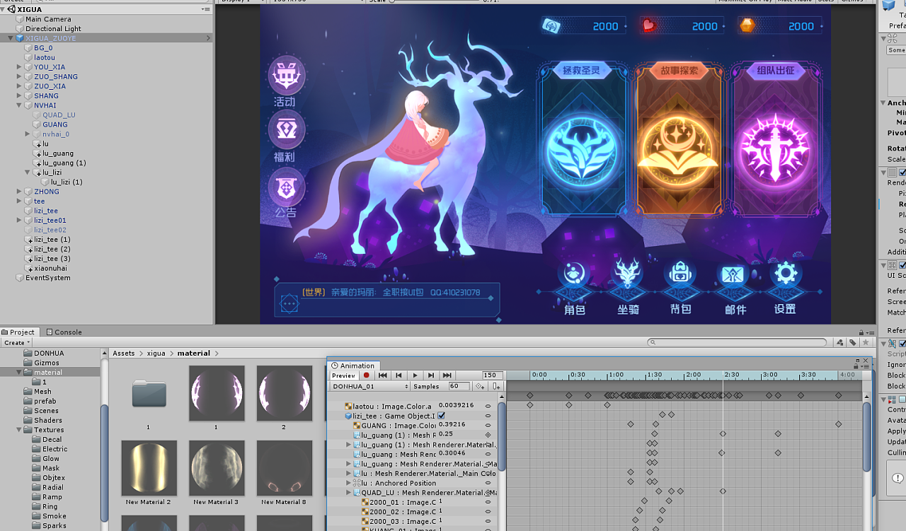Open the project Create menu button
906x531 pixels.
coord(16,342)
